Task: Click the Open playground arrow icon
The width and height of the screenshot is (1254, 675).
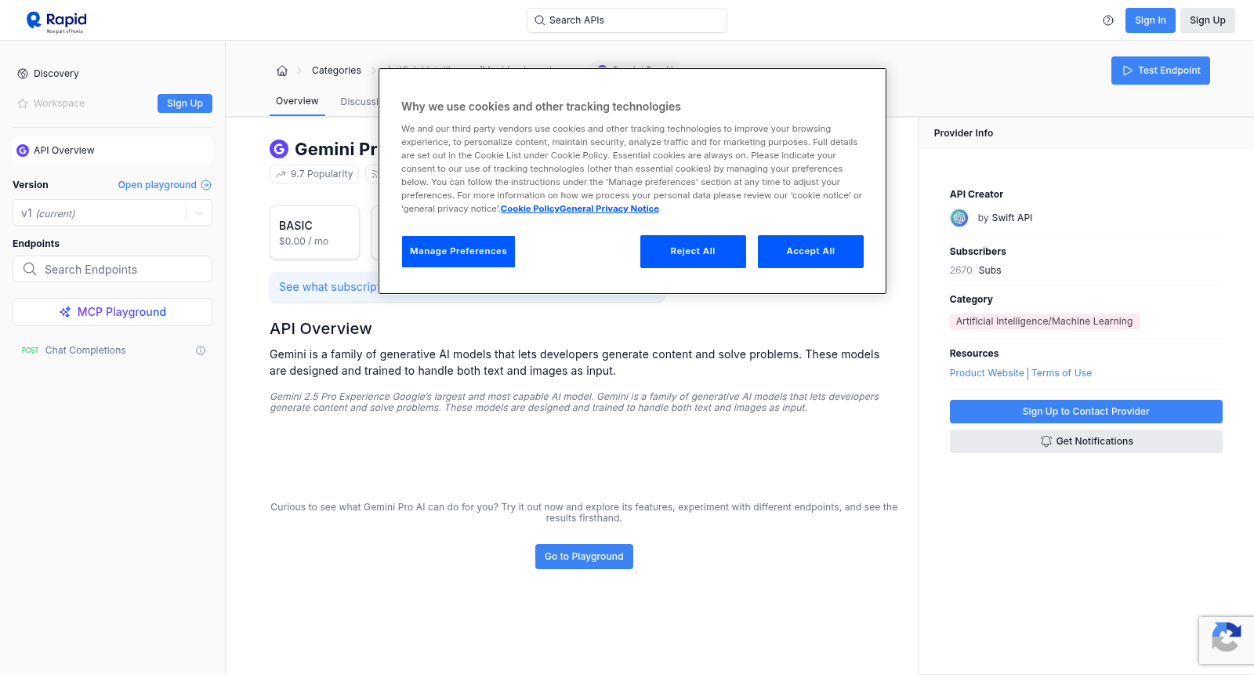Action: pyautogui.click(x=206, y=185)
